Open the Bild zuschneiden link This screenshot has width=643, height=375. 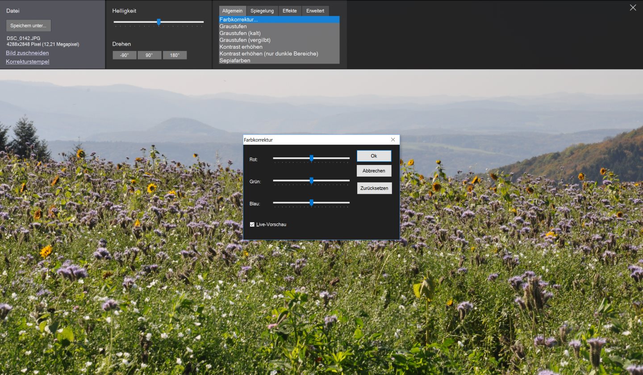click(x=27, y=53)
